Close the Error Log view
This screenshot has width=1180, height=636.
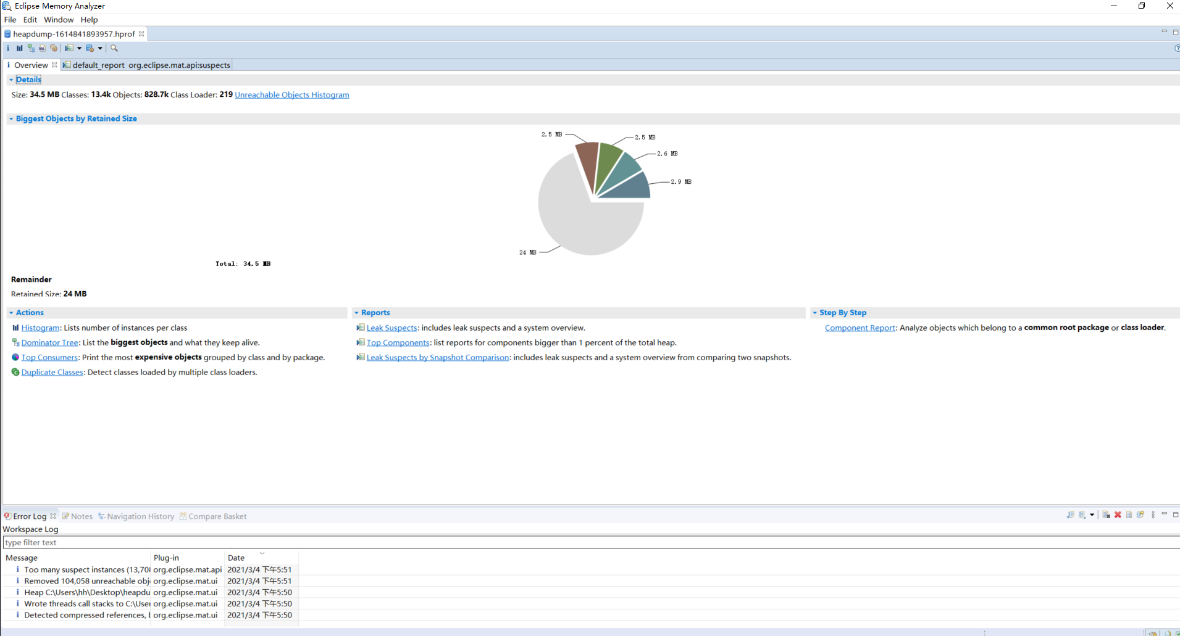pyautogui.click(x=53, y=516)
